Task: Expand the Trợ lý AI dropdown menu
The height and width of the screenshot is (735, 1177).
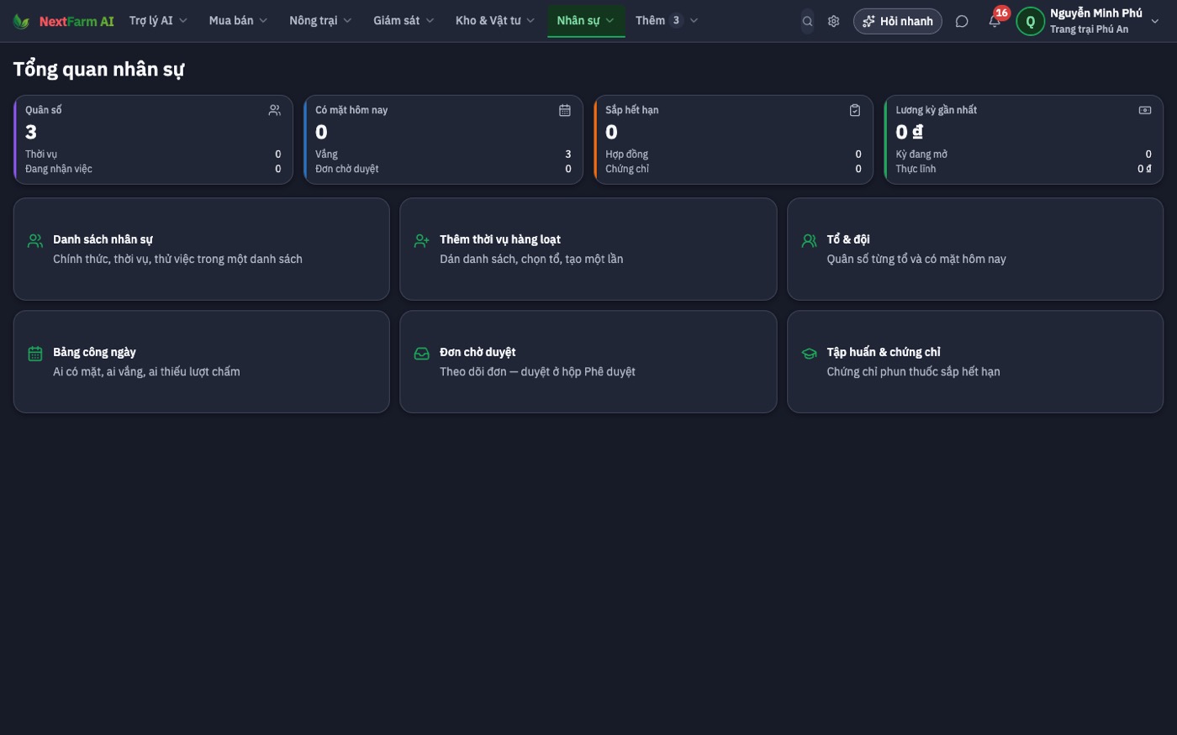Action: 158,21
